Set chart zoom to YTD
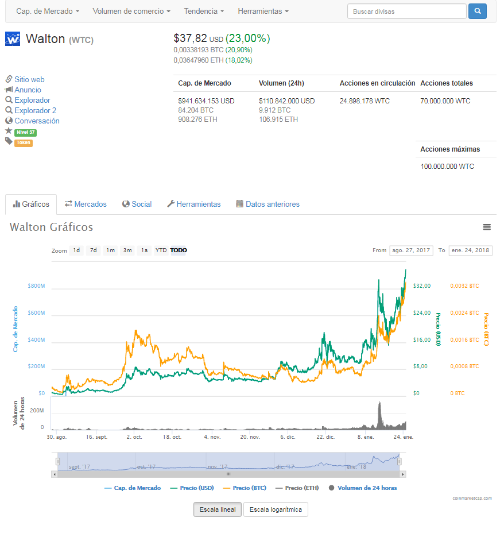 [x=161, y=250]
